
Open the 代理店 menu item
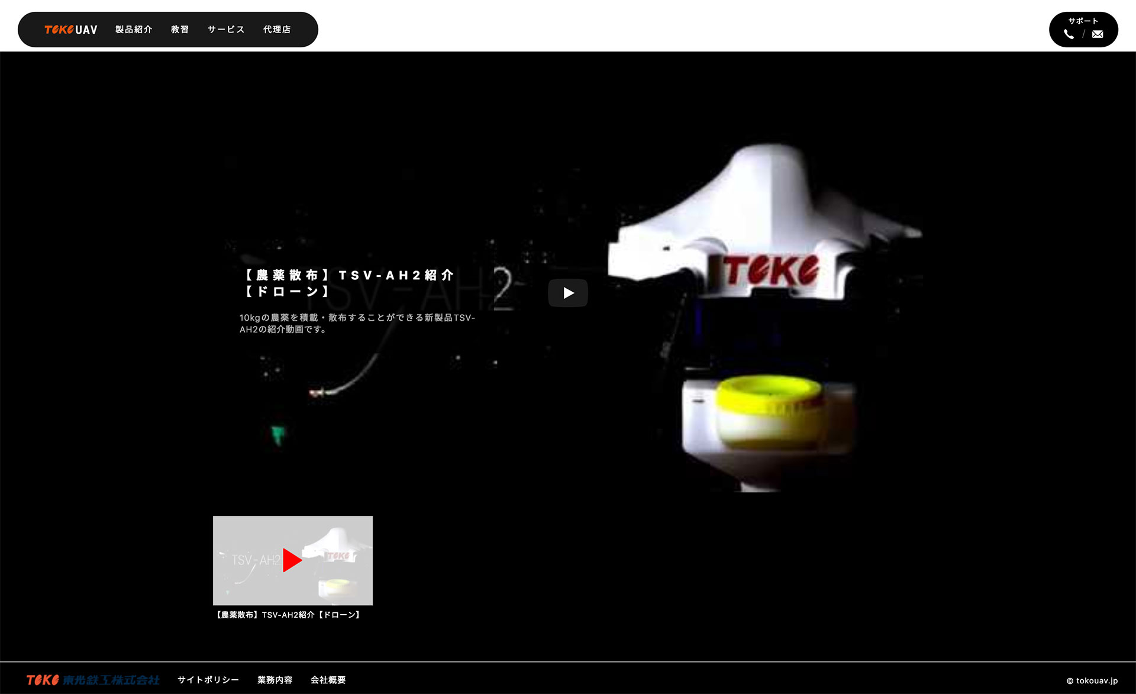(277, 30)
